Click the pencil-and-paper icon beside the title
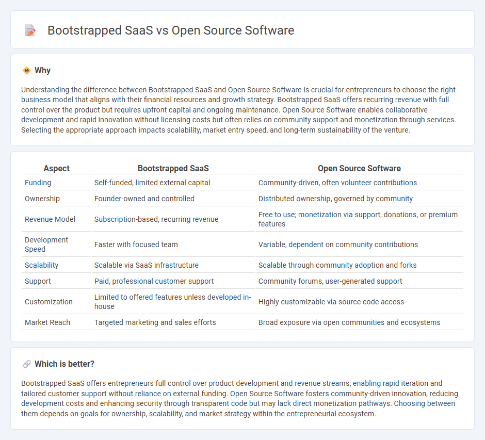485x440 pixels. pyautogui.click(x=30, y=30)
